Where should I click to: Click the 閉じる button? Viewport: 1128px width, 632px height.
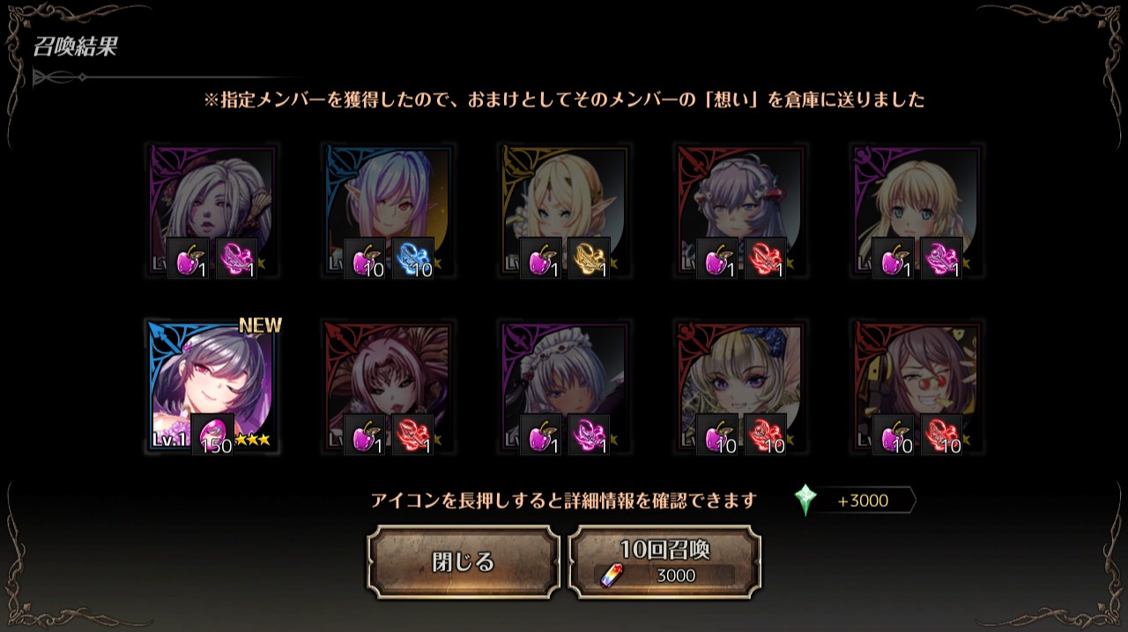pos(464,562)
